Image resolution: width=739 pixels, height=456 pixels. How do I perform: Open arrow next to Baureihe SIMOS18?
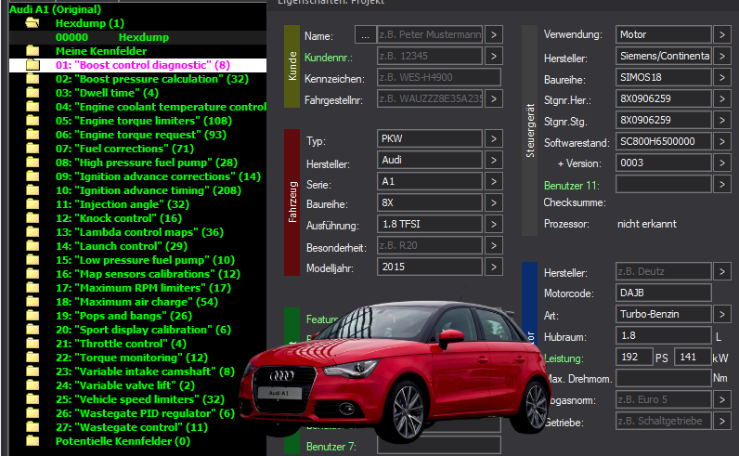(722, 77)
